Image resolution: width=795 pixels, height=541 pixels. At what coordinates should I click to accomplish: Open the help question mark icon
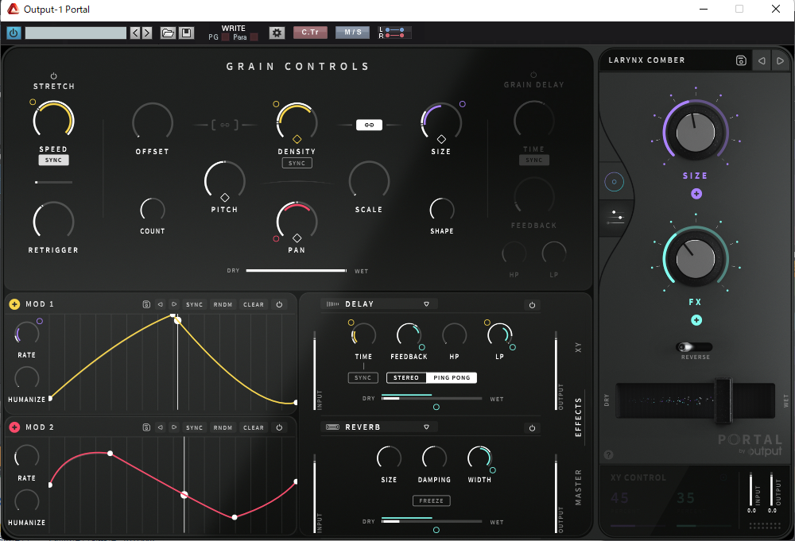click(608, 455)
